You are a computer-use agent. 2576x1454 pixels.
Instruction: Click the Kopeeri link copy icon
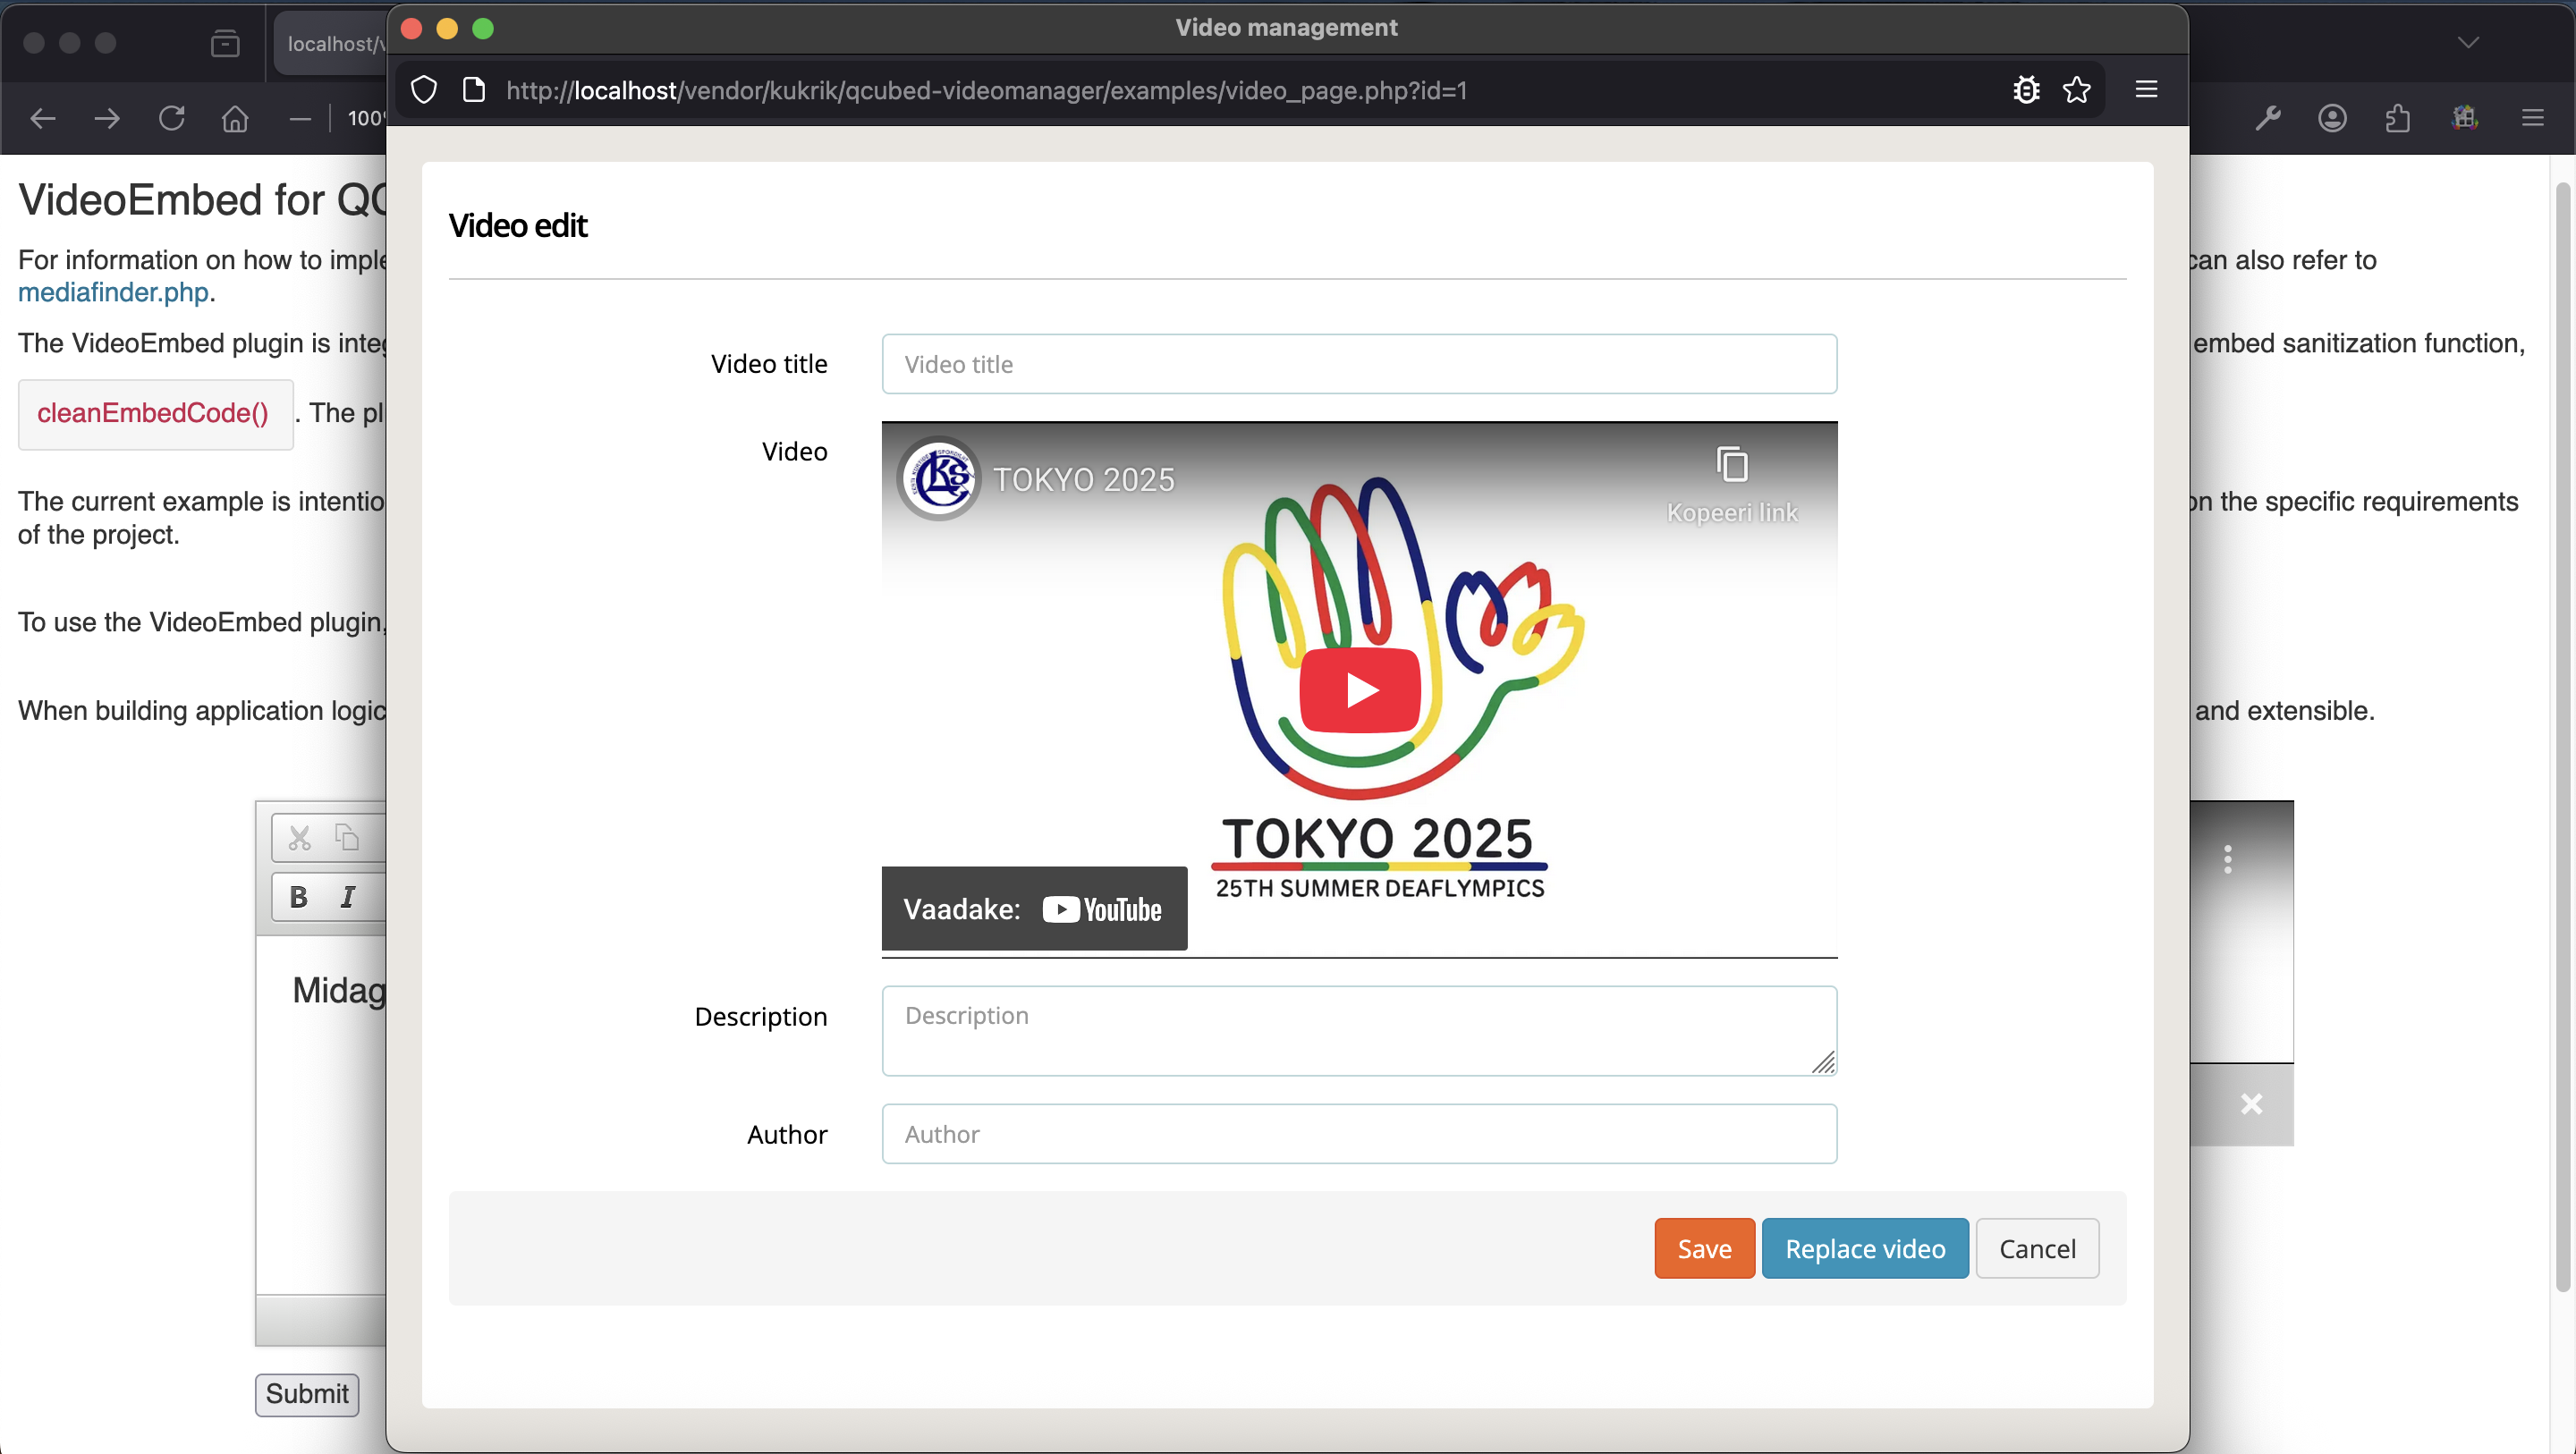coord(1732,466)
